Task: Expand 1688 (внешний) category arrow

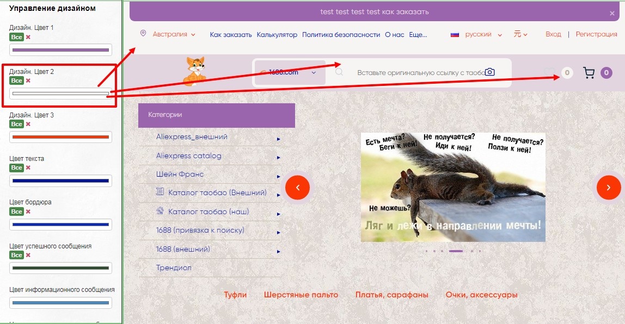Action: click(x=278, y=252)
